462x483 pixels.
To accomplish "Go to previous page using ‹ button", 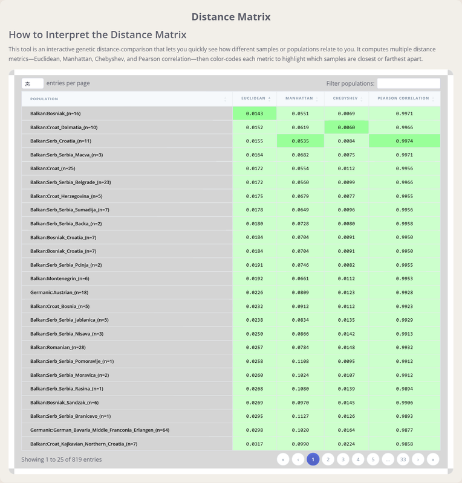I will click(x=298, y=459).
